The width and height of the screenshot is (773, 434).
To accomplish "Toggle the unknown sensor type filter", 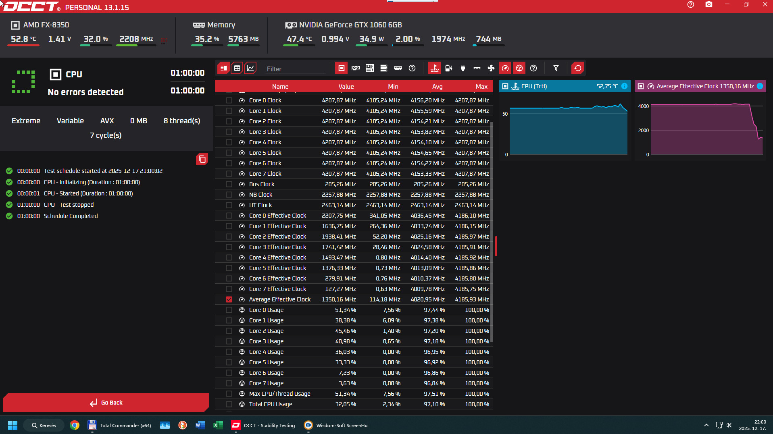I will [x=533, y=68].
